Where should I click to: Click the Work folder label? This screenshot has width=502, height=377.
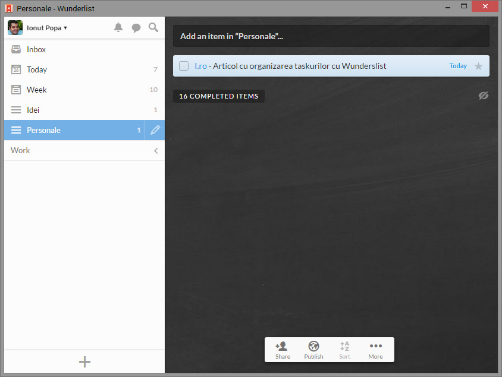(x=20, y=150)
